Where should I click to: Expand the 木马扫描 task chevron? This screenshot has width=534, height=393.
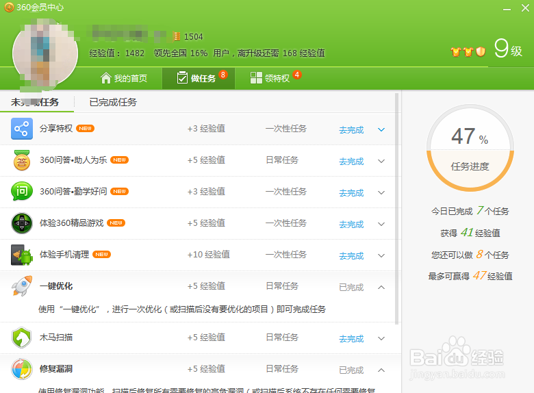point(381,338)
